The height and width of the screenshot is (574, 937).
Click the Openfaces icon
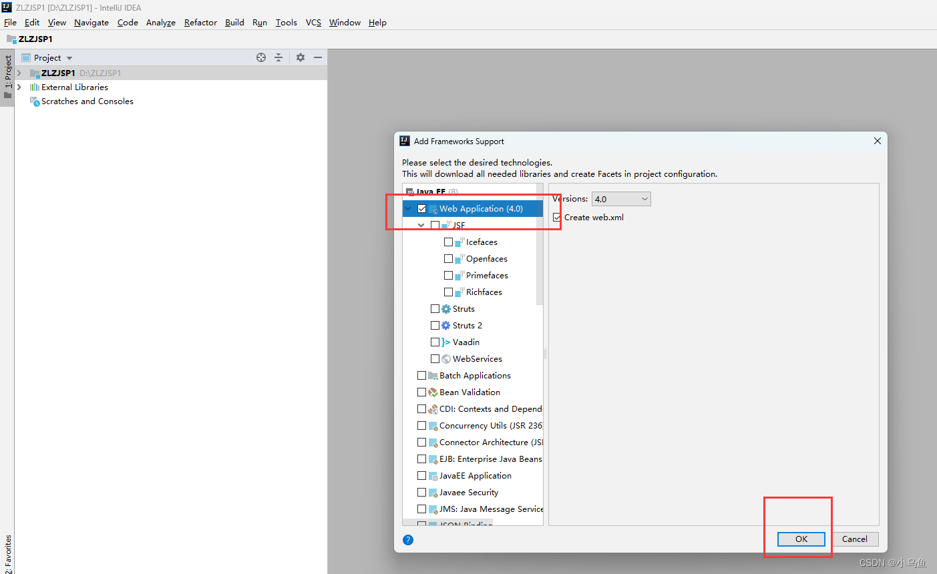(x=459, y=259)
